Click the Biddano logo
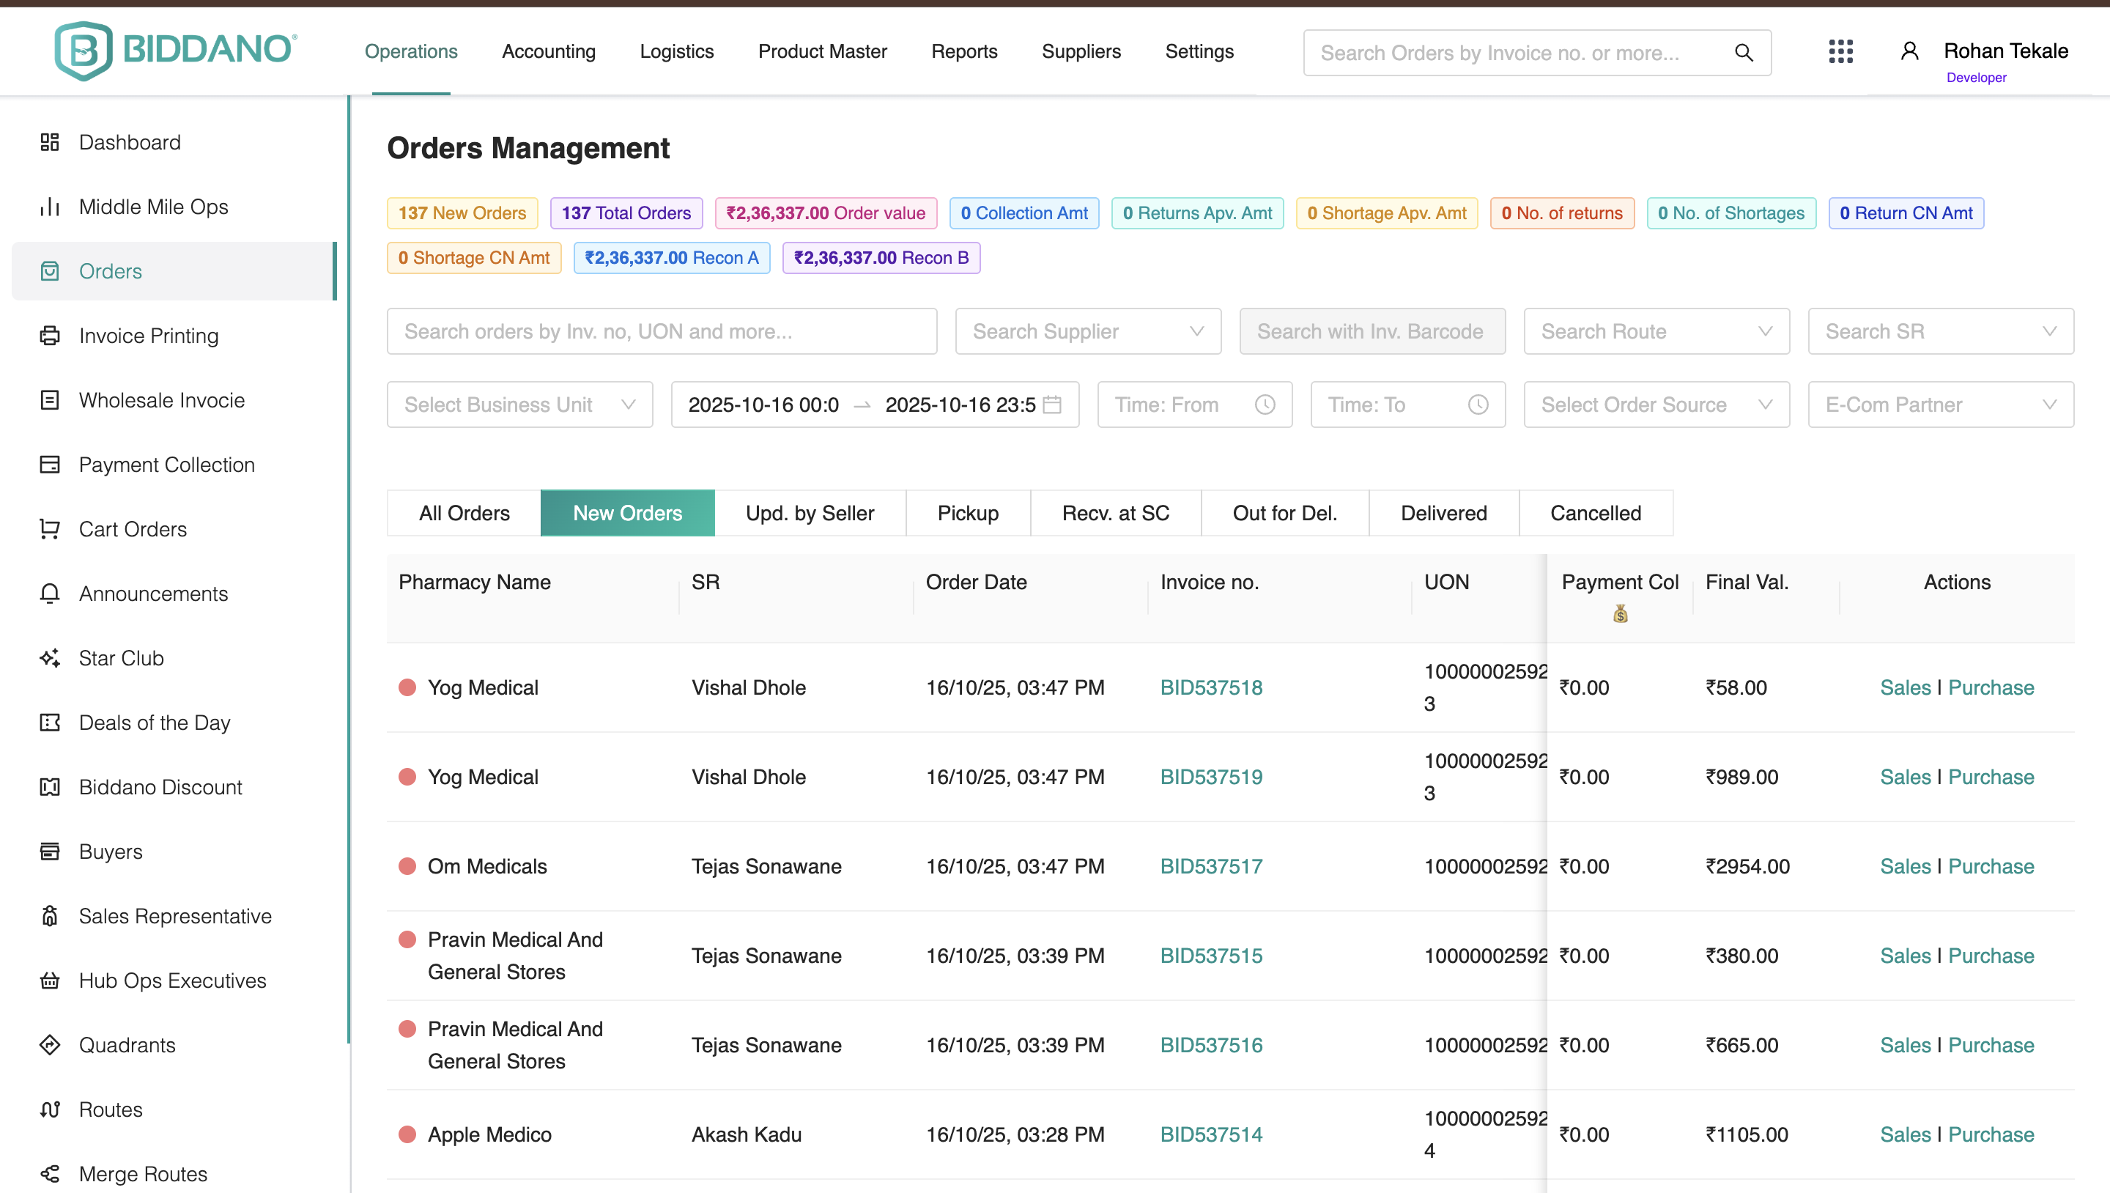Viewport: 2110px width, 1193px height. 175,51
